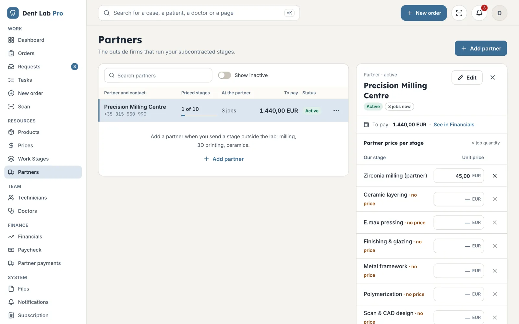Viewport: 519px width, 324px height.
Task: Toggle Show inactive partners switch
Action: tap(224, 75)
